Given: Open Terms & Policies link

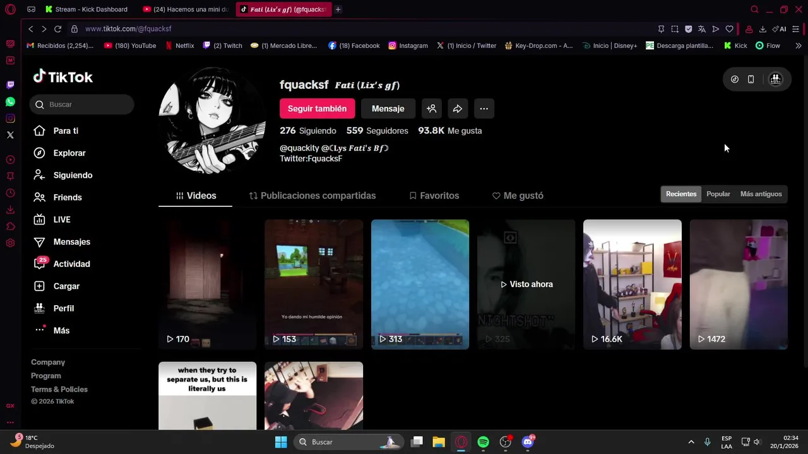Looking at the screenshot, I should (x=59, y=389).
